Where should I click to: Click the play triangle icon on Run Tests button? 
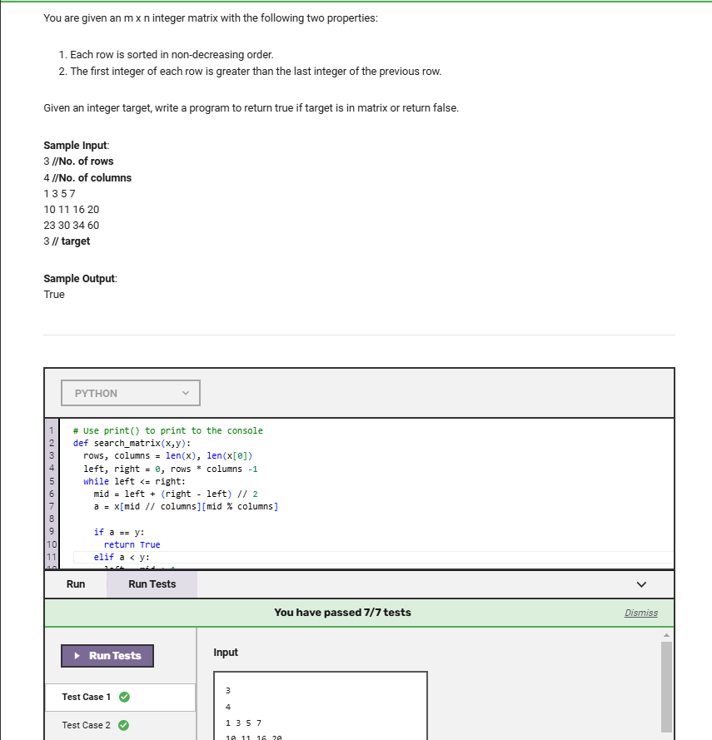77,656
